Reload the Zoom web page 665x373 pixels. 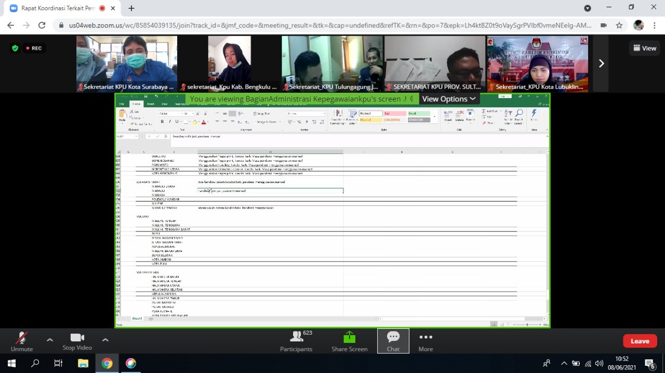pos(42,25)
